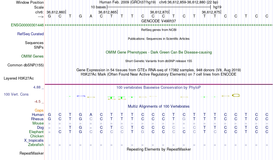Click the A base in the Human alignment row

(91, 114)
